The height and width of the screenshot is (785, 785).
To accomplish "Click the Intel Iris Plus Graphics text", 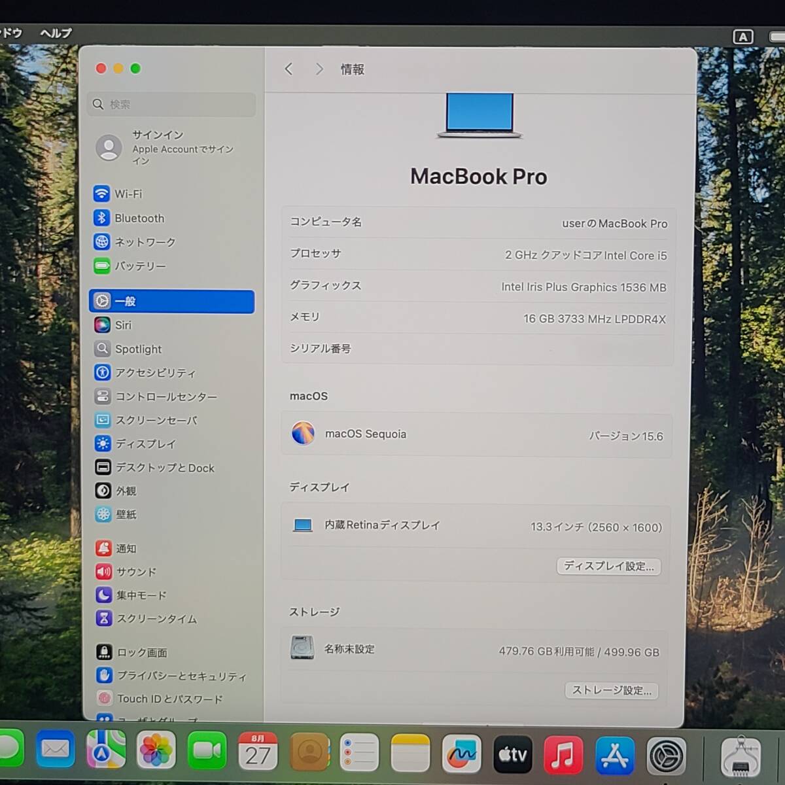I will click(584, 287).
